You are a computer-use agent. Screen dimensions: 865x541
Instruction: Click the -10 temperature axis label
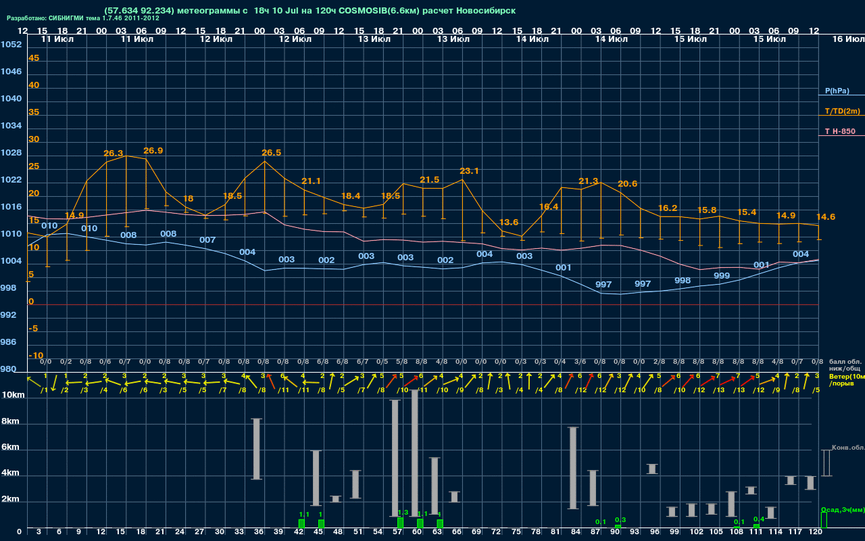(36, 356)
